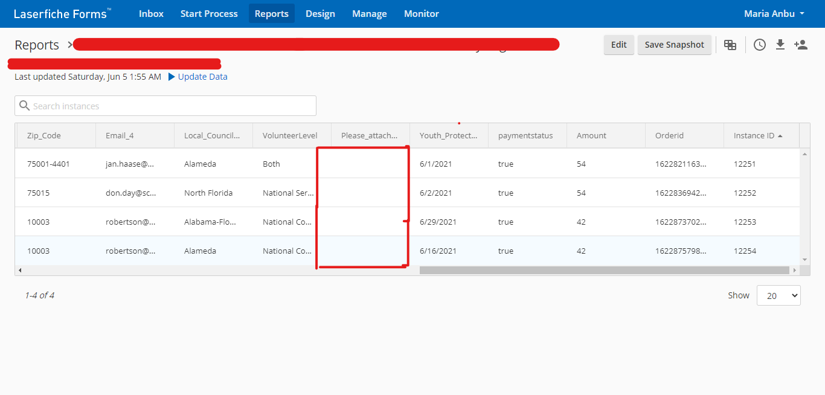
Task: Click the table's scroll down arrow
Action: 804,259
